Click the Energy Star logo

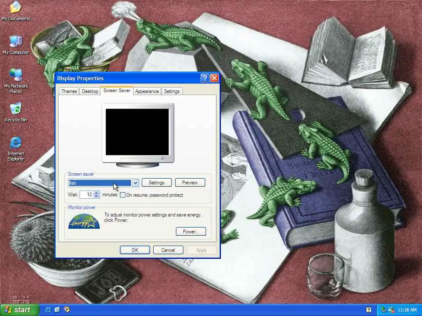pos(84,221)
